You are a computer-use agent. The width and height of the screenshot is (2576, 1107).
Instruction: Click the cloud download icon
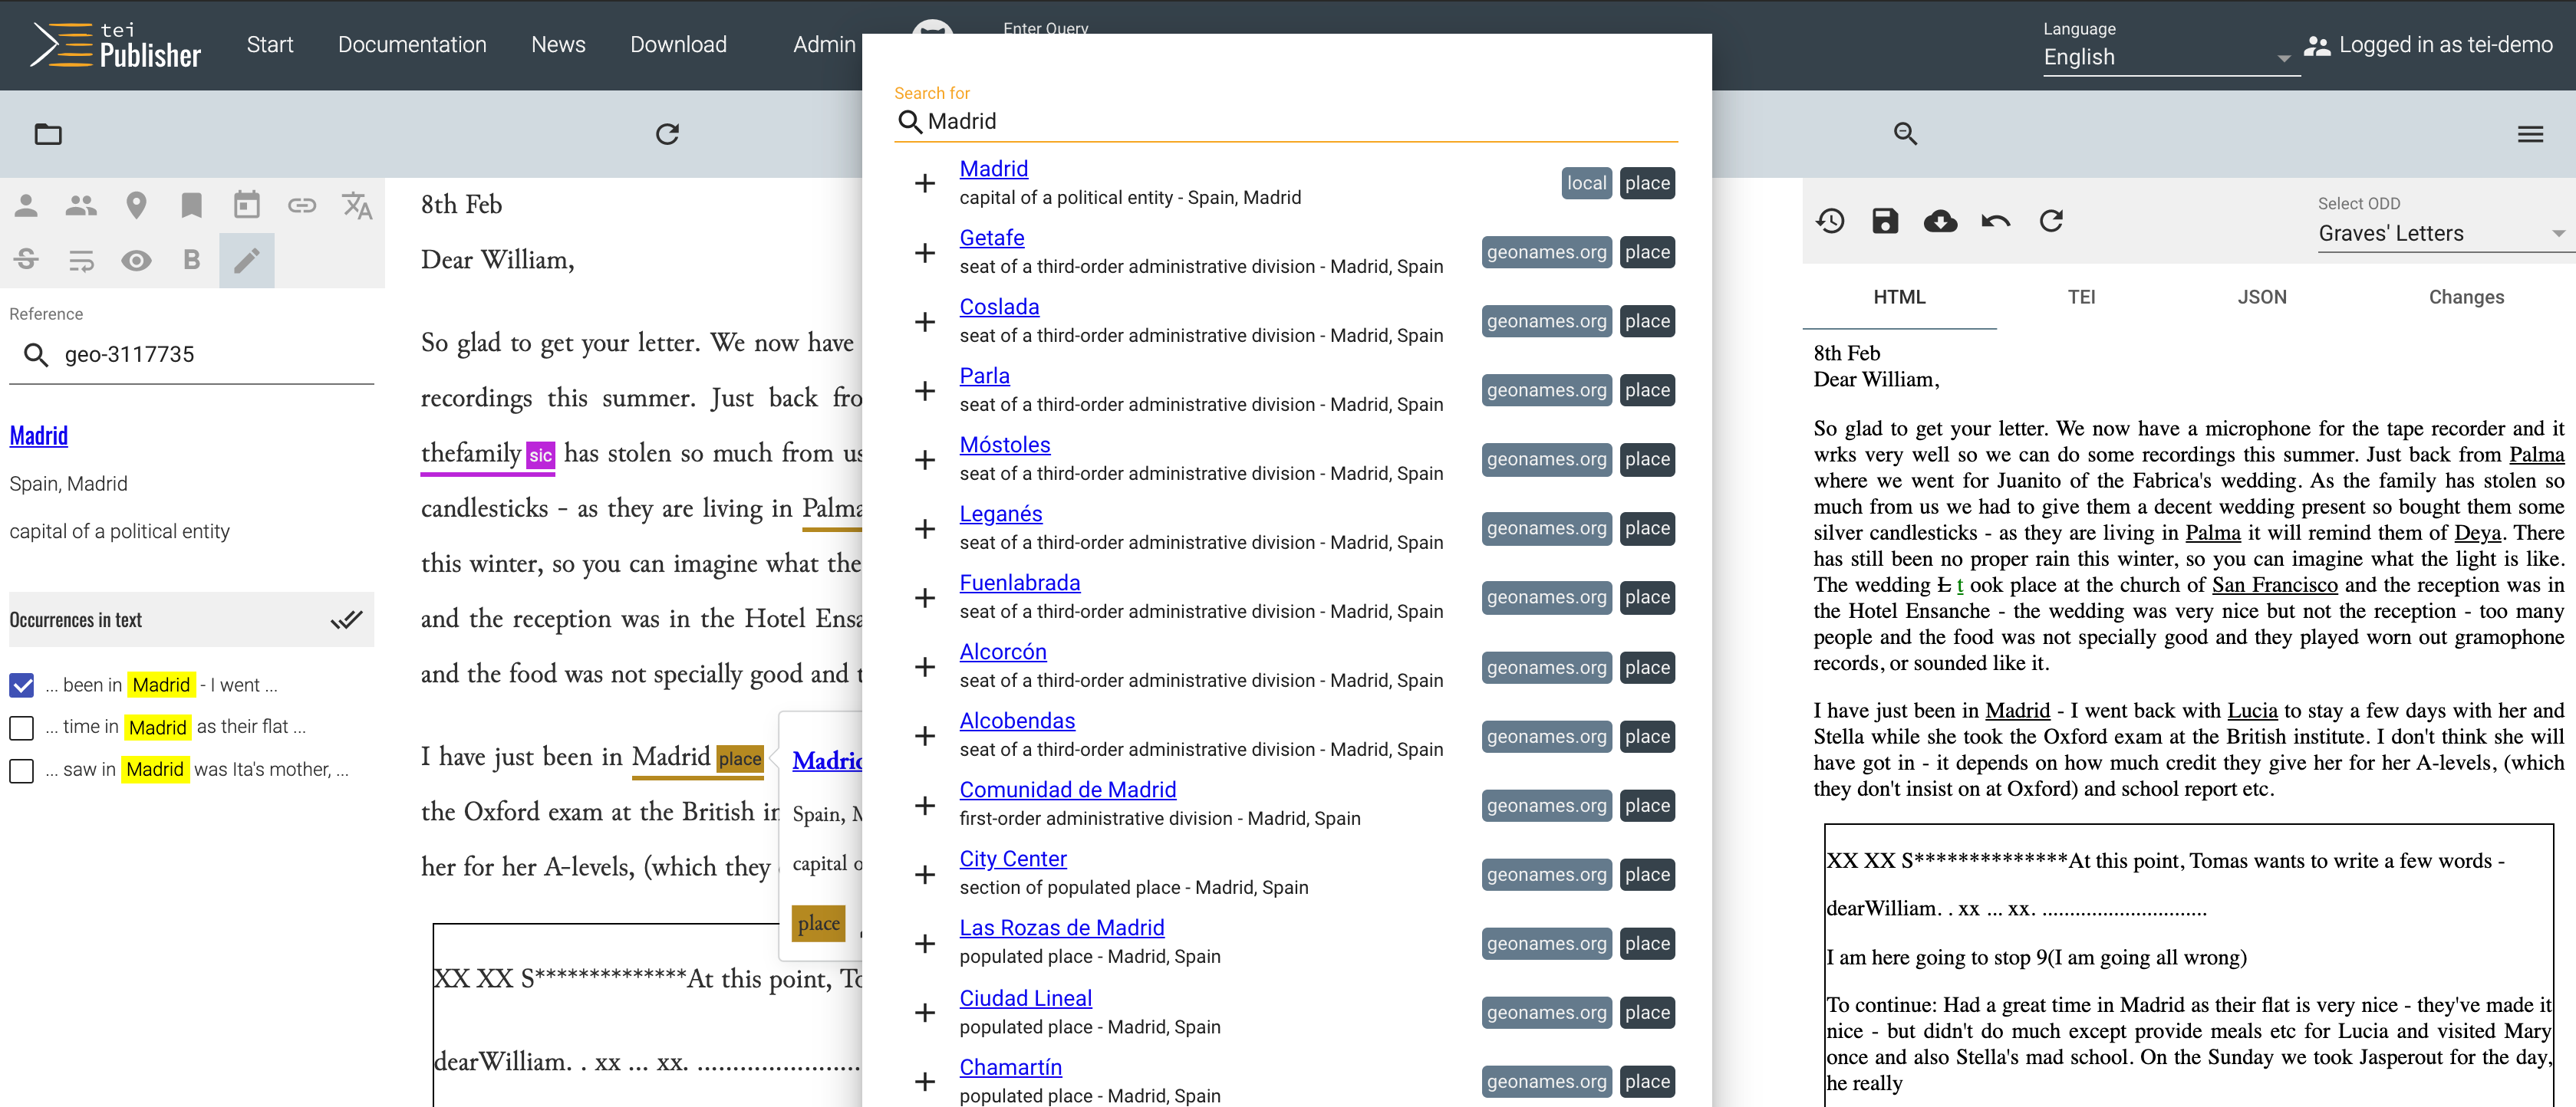pos(1940,221)
